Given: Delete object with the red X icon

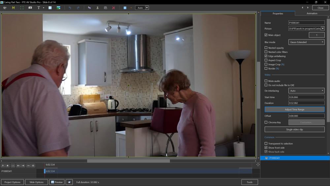Looking at the screenshot, I should pos(114,8).
